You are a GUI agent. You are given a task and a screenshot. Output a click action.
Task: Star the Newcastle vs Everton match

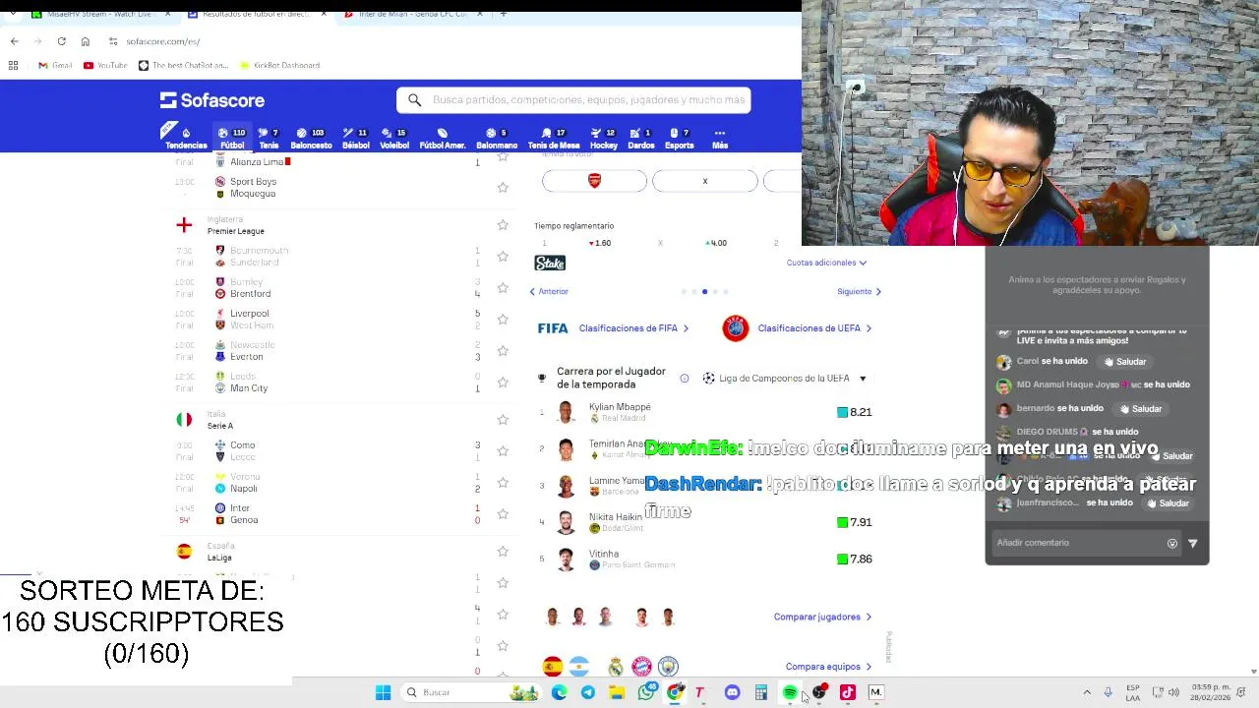point(503,350)
